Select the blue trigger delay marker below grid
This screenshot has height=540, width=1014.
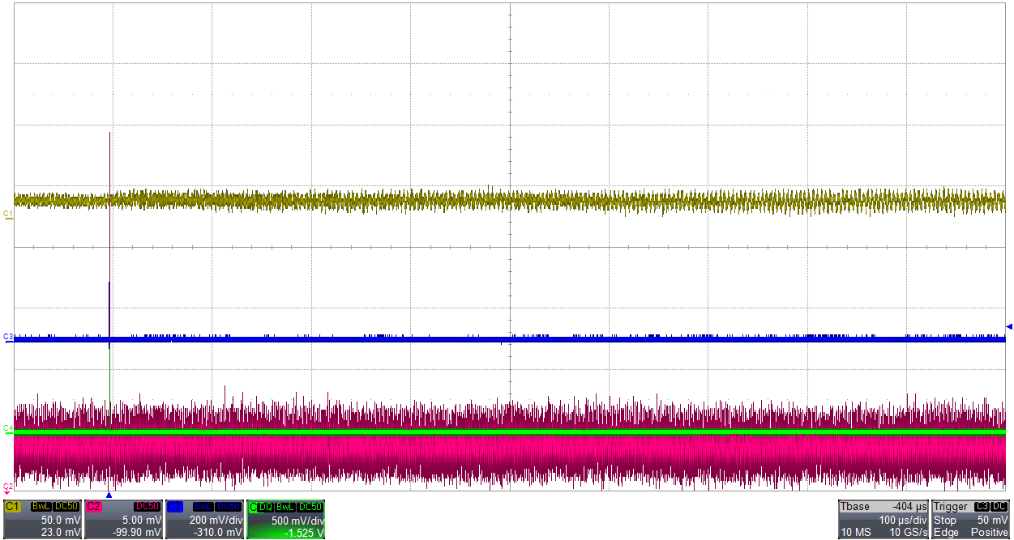(109, 495)
